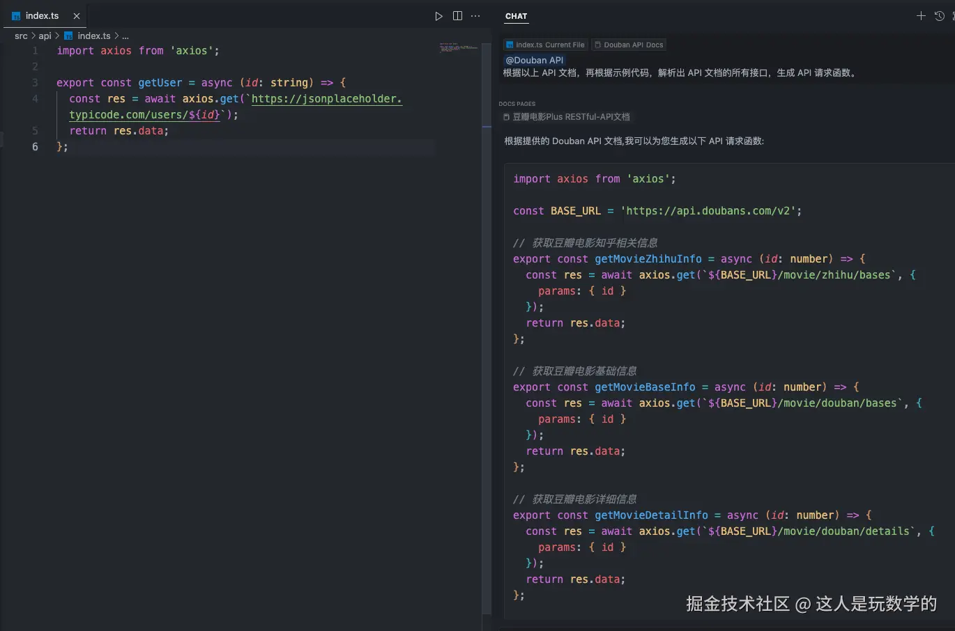955x631 pixels.
Task: Open the editor more actions ellipsis
Action: [x=475, y=16]
